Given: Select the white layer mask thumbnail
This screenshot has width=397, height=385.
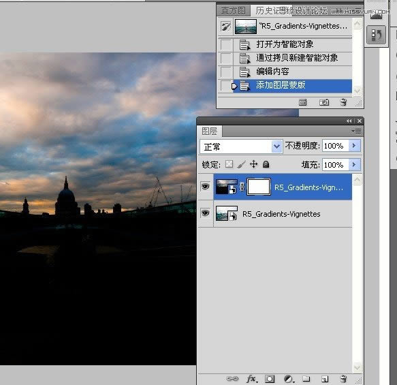Looking at the screenshot, I should [x=259, y=187].
